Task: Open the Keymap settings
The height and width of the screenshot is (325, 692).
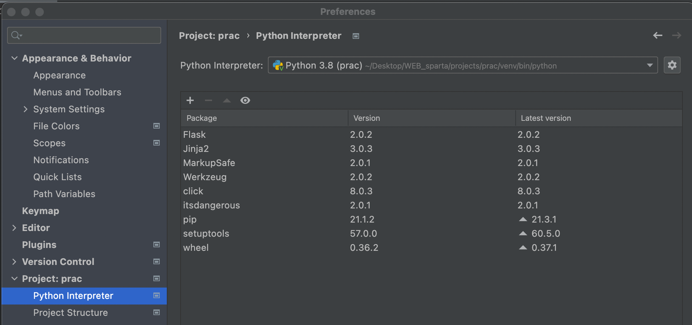Action: pyautogui.click(x=40, y=211)
